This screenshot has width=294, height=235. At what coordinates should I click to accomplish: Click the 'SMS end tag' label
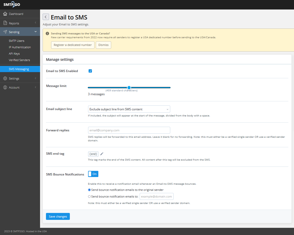pos(55,154)
